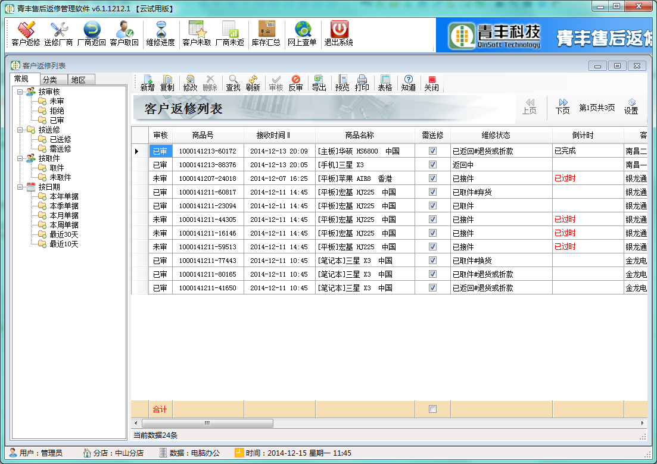This screenshot has height=464, width=657.
Task: Switch to 分类 tab
Action: point(54,80)
